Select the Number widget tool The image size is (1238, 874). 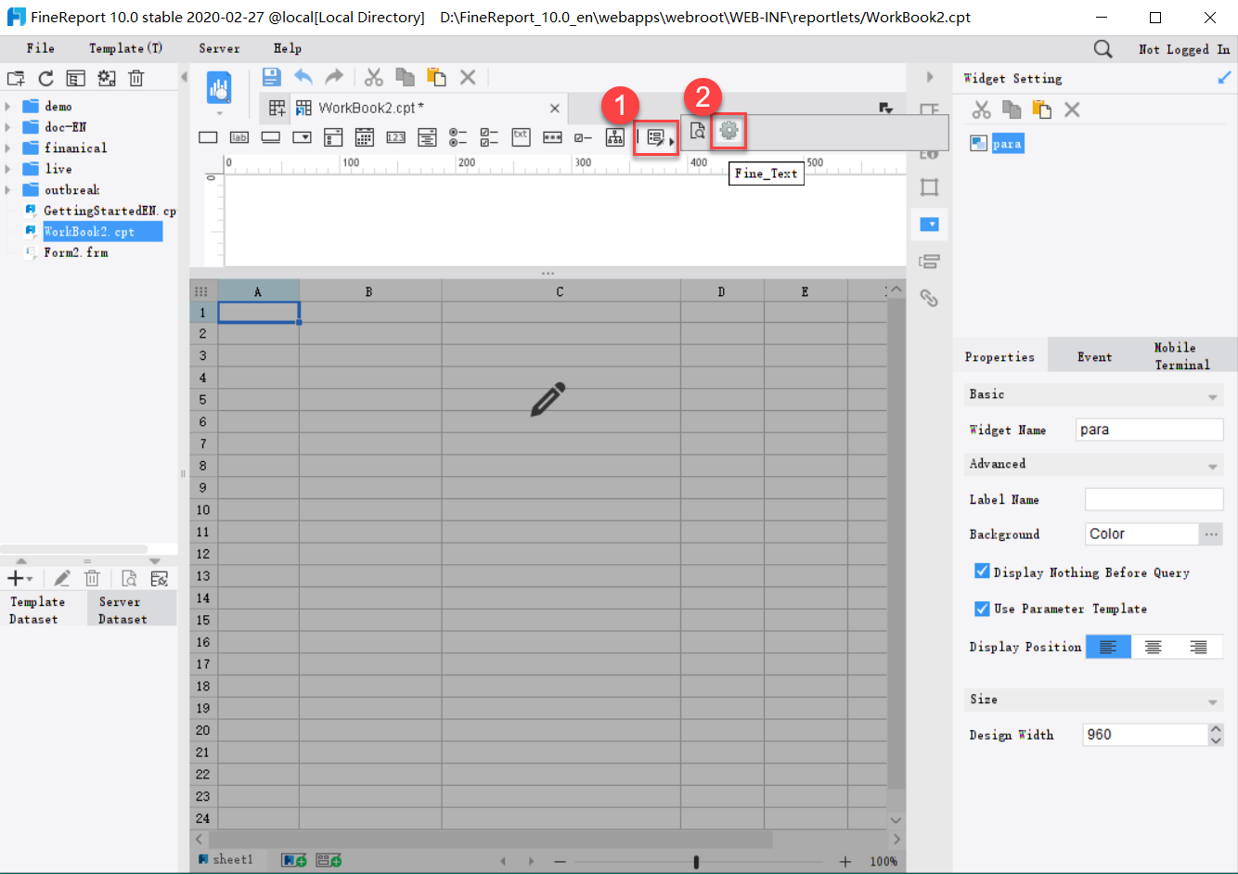click(x=394, y=136)
